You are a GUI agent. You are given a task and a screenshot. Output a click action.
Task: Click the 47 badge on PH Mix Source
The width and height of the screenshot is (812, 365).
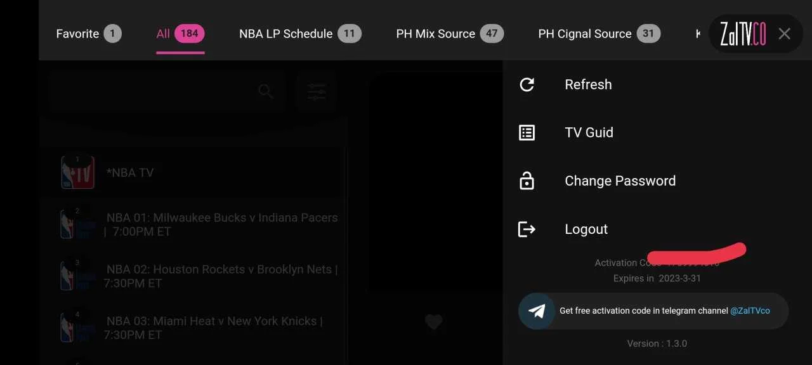[x=492, y=34]
